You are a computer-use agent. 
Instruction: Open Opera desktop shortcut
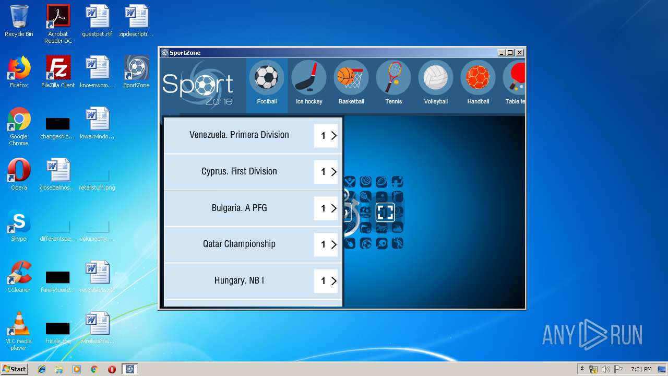pyautogui.click(x=19, y=174)
